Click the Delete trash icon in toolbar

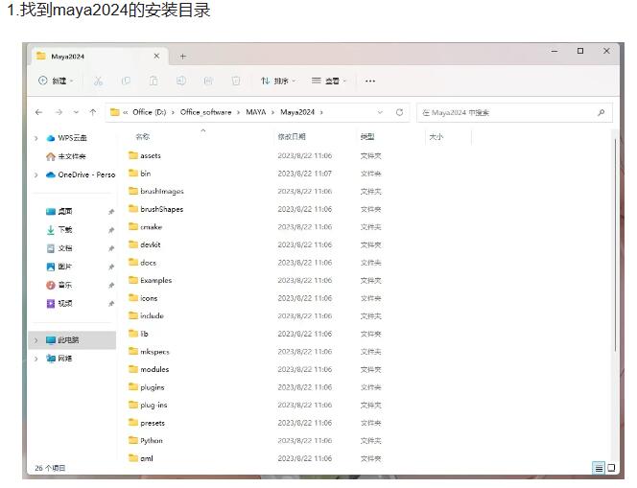click(x=236, y=81)
